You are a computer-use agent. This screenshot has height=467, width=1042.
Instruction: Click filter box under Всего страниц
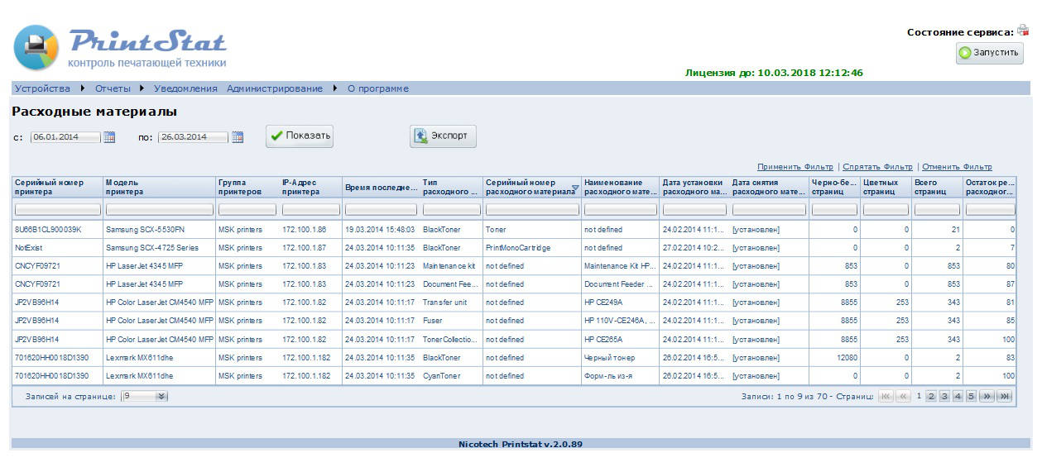point(937,210)
